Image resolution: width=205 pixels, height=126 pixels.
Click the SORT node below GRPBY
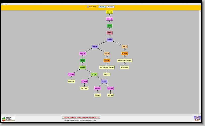tap(110, 26)
